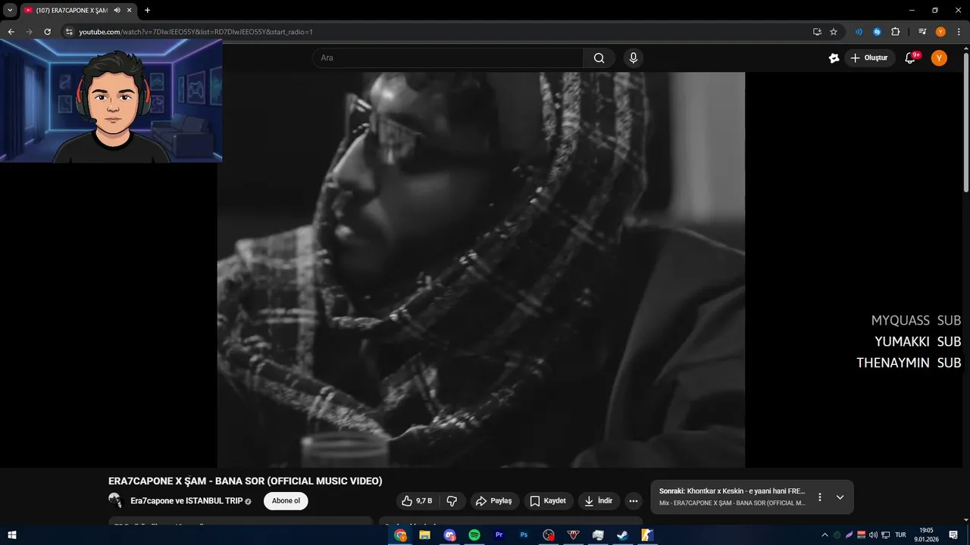Click the Oluştur create button
The image size is (970, 545).
[870, 58]
